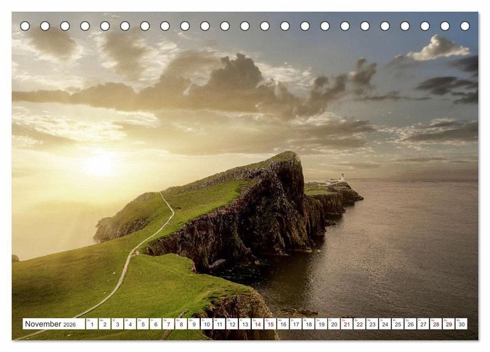Select day 5 in the calendar row
This screenshot has height=352, width=490.
tap(143, 324)
